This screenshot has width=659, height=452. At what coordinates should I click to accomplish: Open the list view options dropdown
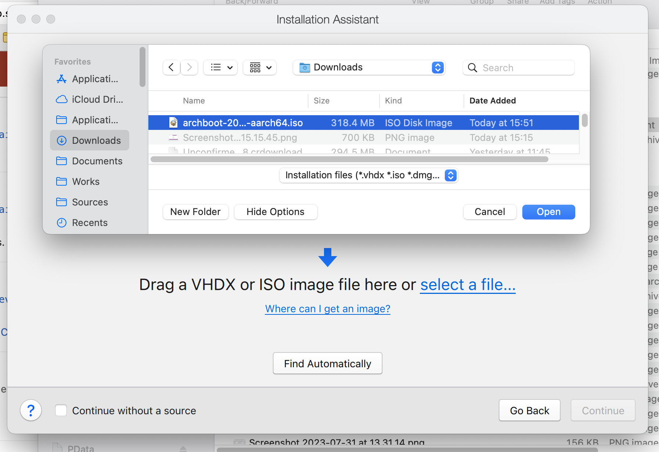221,68
